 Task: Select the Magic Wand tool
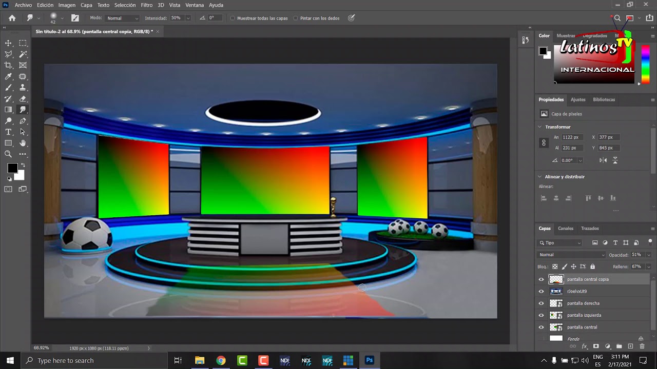pyautogui.click(x=23, y=54)
